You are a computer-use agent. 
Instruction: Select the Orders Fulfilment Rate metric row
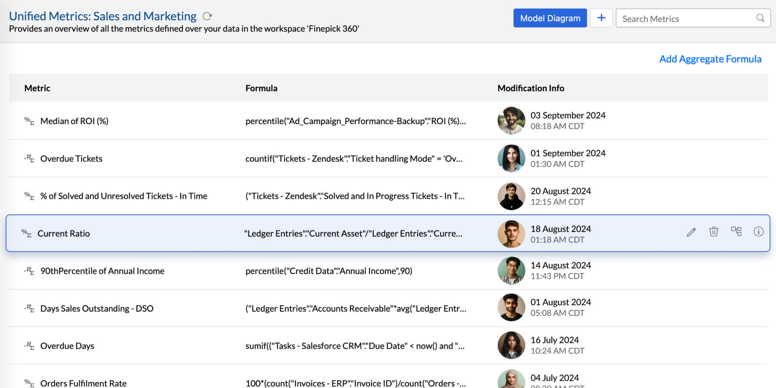tap(83, 383)
